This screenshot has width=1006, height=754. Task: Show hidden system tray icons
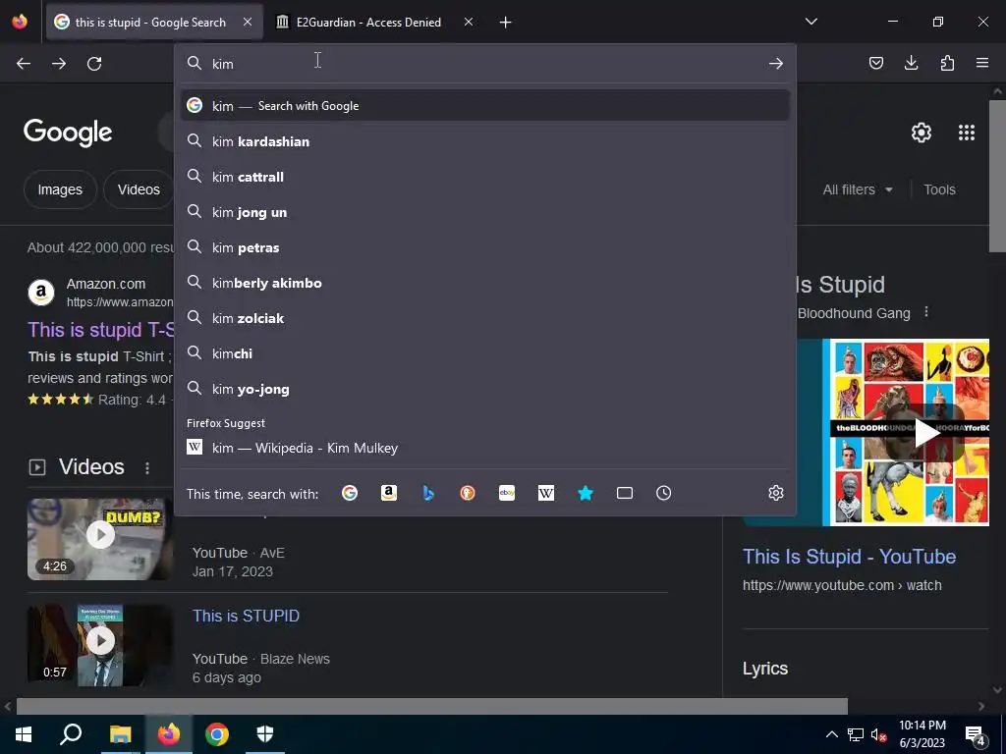831,734
